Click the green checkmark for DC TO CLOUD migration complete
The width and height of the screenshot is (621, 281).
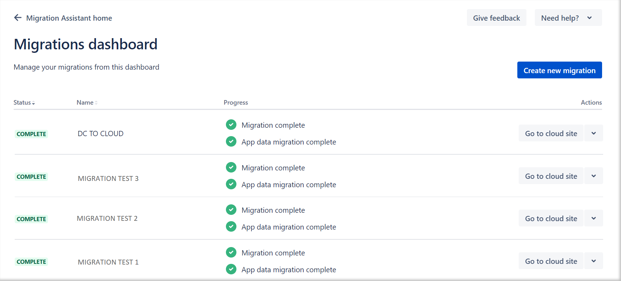(231, 125)
